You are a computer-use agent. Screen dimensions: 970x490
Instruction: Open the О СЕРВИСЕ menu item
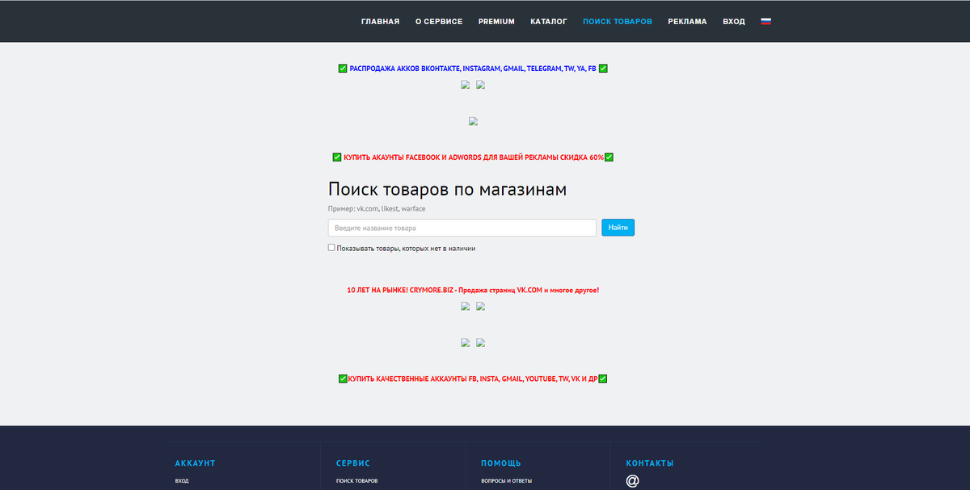pyautogui.click(x=439, y=22)
